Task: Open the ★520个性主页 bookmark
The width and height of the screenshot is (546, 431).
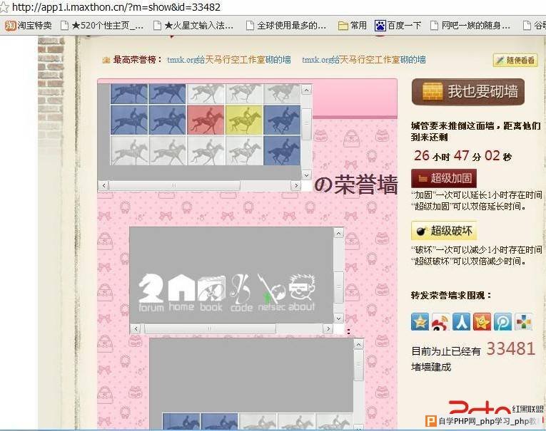Action: [x=101, y=26]
